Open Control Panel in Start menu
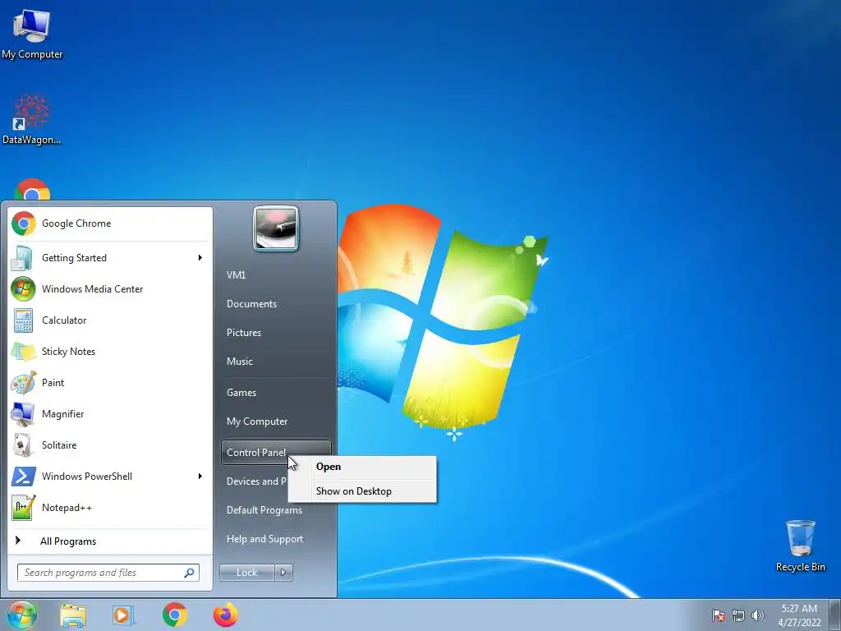The height and width of the screenshot is (631, 841). point(276,453)
